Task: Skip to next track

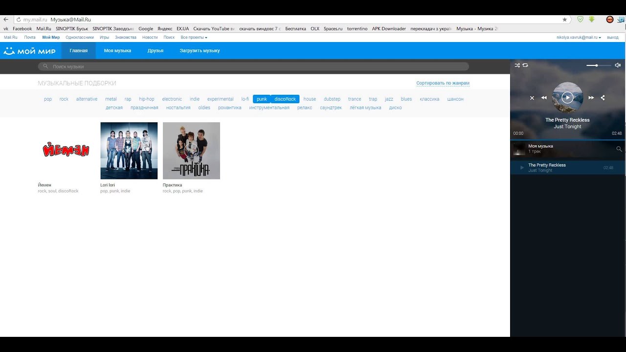Action: pyautogui.click(x=591, y=98)
